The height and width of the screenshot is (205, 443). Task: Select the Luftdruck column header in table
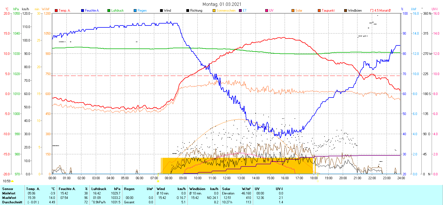(x=99, y=189)
